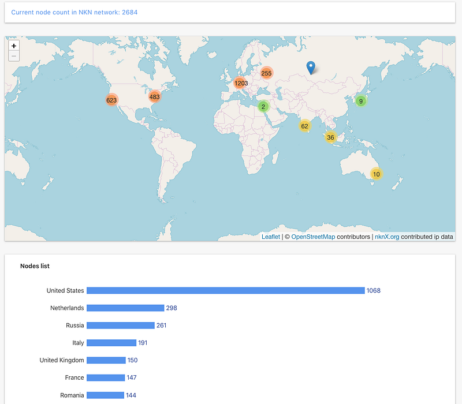Open the green cluster marked 2
This screenshot has width=462, height=404.
(263, 107)
